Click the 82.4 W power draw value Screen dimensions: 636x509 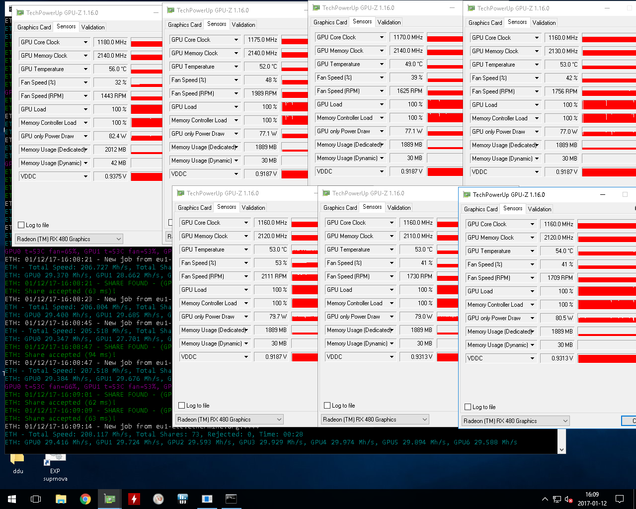pos(111,136)
